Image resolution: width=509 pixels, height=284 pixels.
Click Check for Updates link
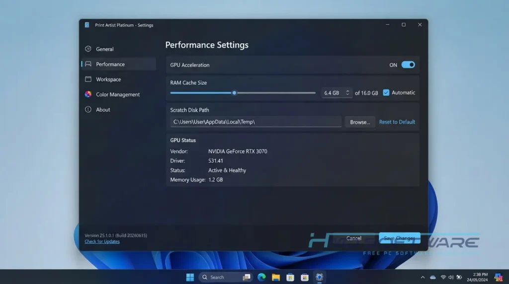[x=102, y=241]
